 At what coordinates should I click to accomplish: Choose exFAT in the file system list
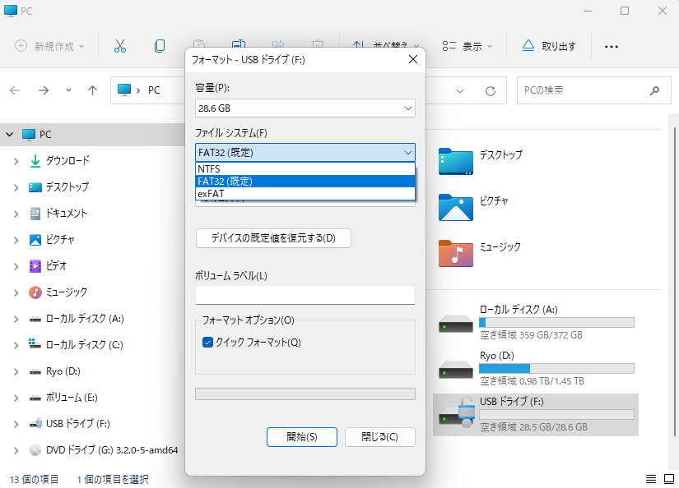coord(305,194)
